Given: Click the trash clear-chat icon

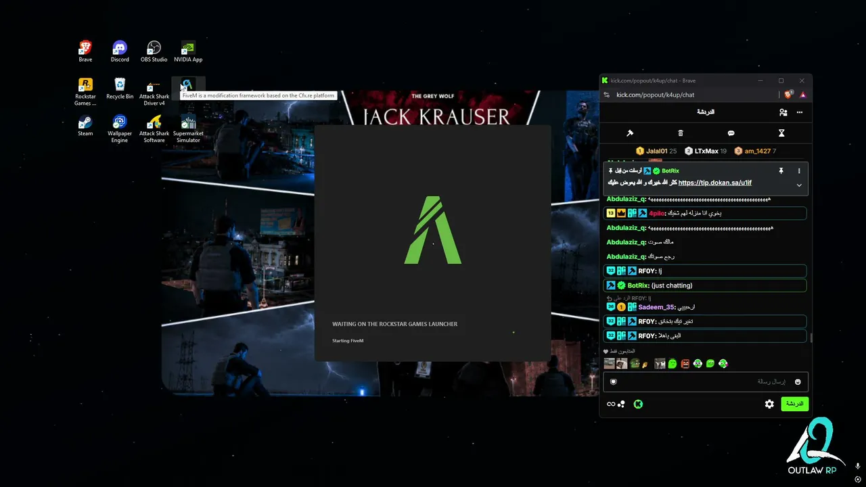Looking at the screenshot, I should [x=681, y=133].
